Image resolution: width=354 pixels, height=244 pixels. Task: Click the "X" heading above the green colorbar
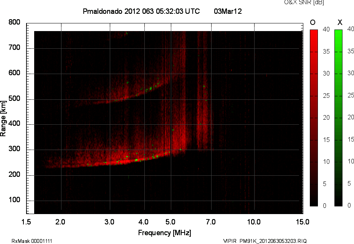tap(340, 22)
